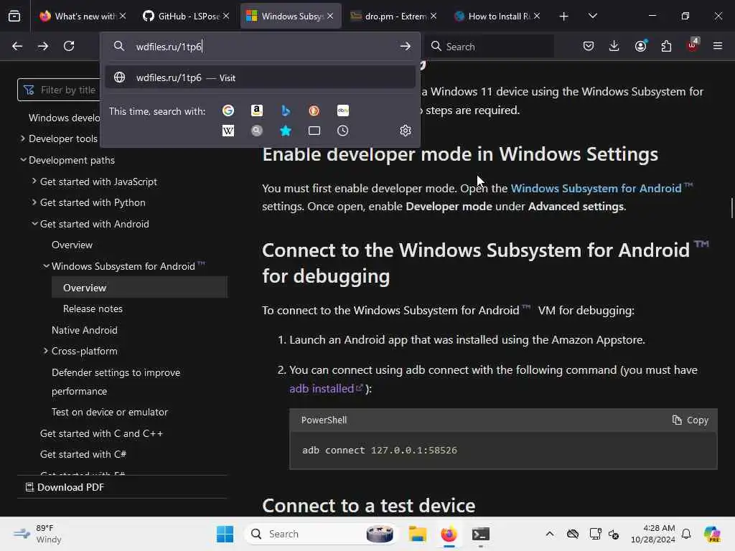Visit wdfiles.ru/1tp6 suggestion
This screenshot has height=551, width=735.
(x=260, y=77)
